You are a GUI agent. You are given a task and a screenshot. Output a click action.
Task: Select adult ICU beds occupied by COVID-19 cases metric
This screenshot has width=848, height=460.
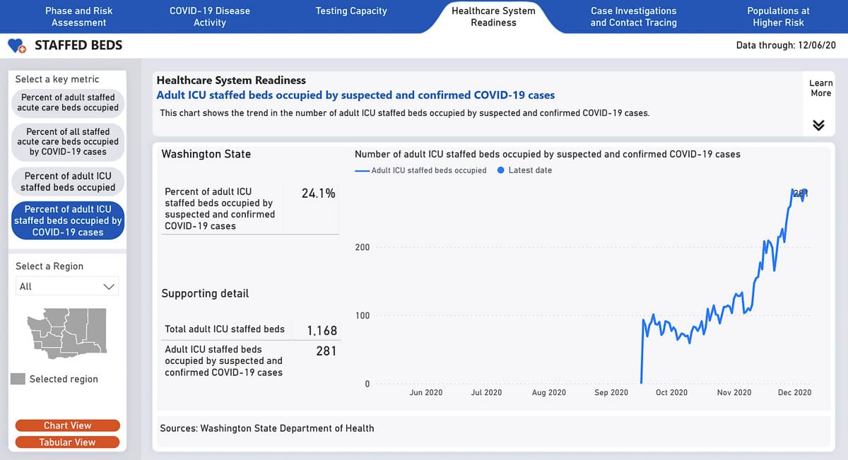pos(68,220)
